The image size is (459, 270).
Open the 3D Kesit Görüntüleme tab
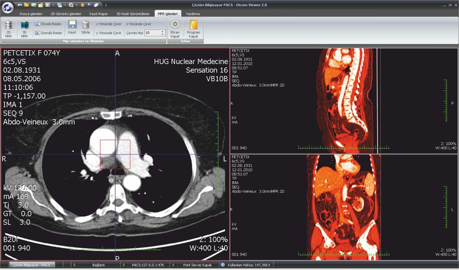[x=133, y=14]
